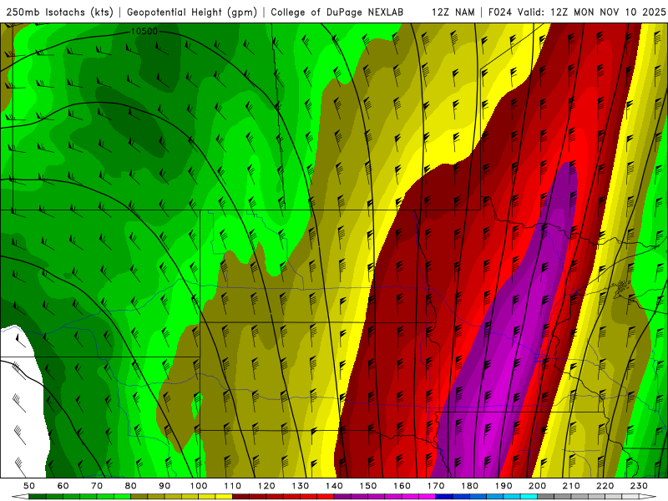Click the 140 legend value
This screenshot has height=501, width=668.
(334, 486)
